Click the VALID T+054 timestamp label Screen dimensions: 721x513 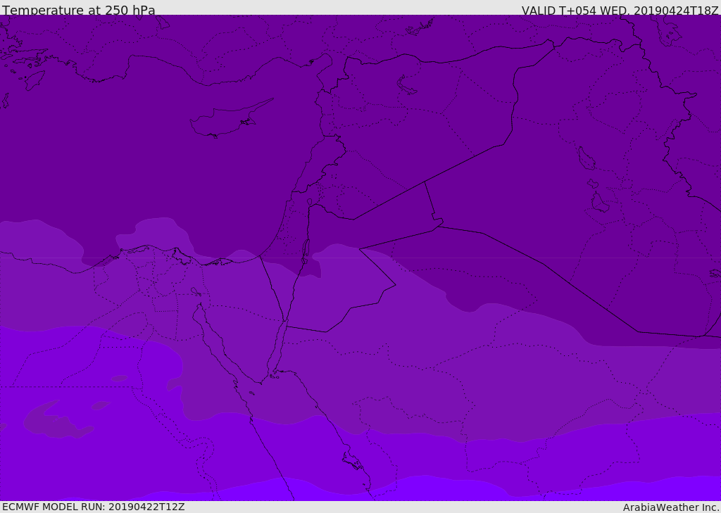pos(620,11)
